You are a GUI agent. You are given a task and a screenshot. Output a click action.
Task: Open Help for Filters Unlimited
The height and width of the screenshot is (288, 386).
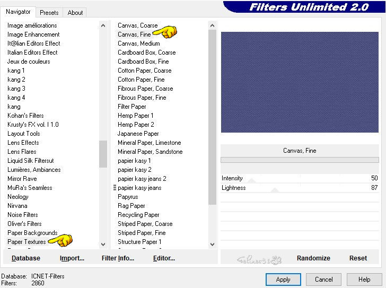click(x=364, y=280)
